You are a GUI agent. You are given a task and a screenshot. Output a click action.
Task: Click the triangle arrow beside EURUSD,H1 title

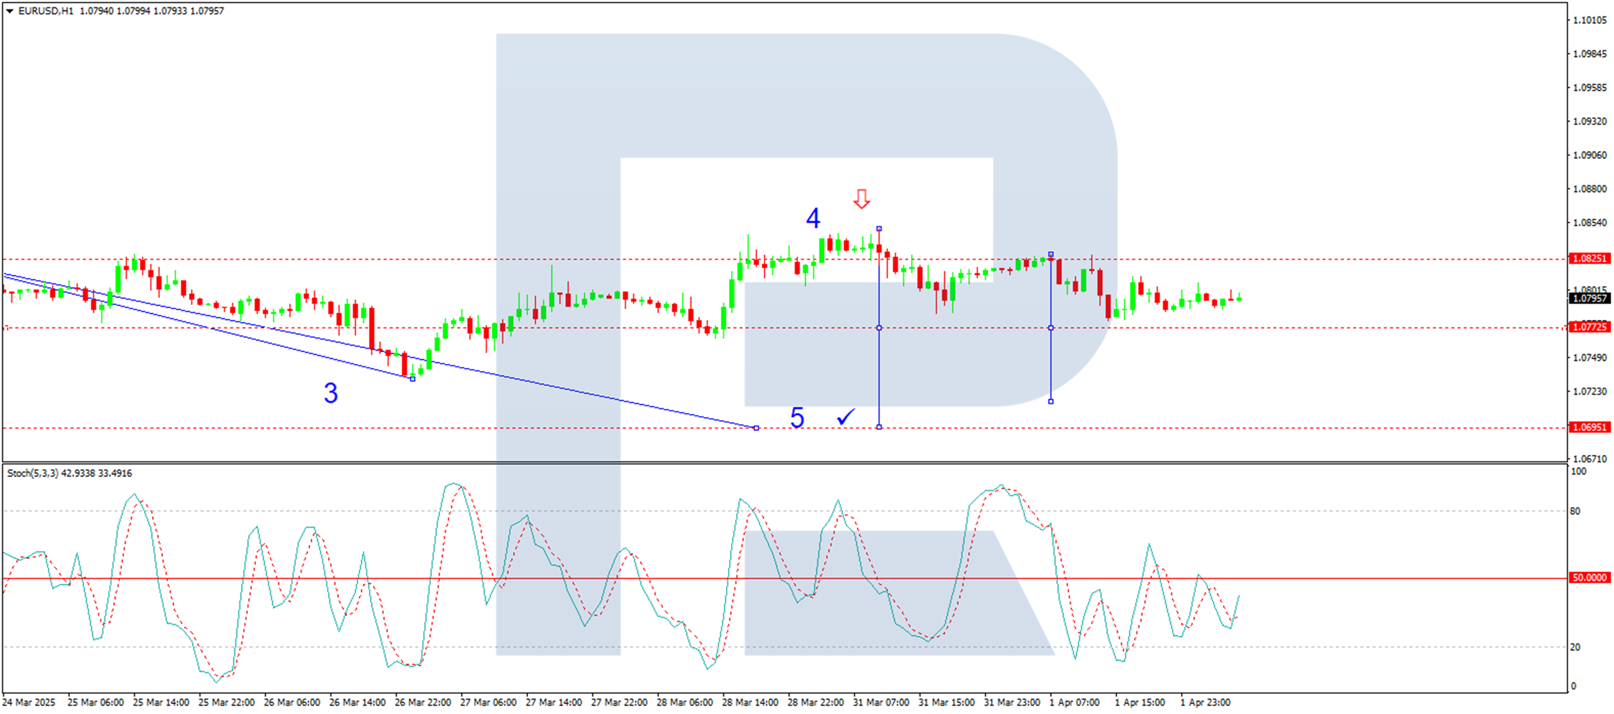(x=9, y=11)
